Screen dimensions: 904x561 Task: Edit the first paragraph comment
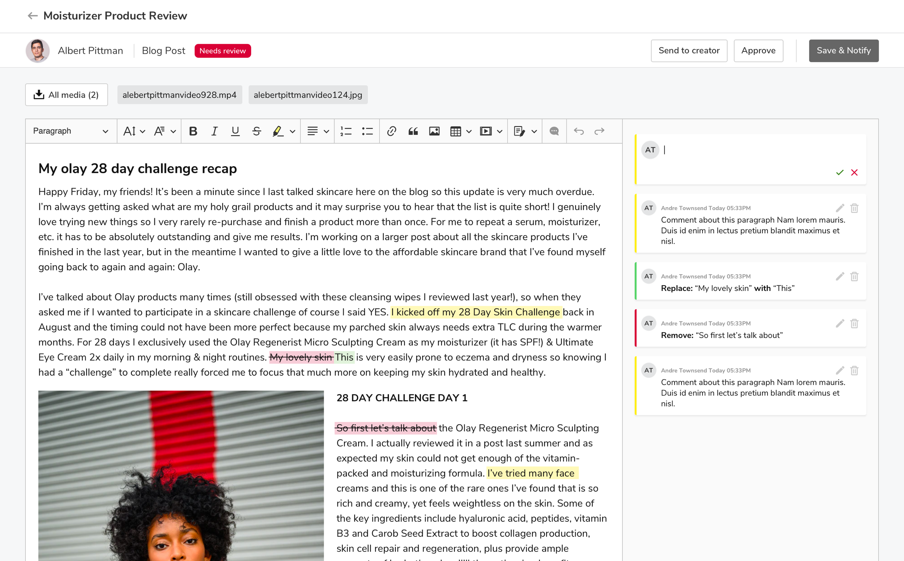(x=840, y=208)
